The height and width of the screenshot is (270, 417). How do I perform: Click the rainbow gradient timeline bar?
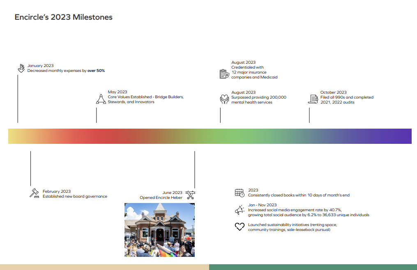click(210, 136)
